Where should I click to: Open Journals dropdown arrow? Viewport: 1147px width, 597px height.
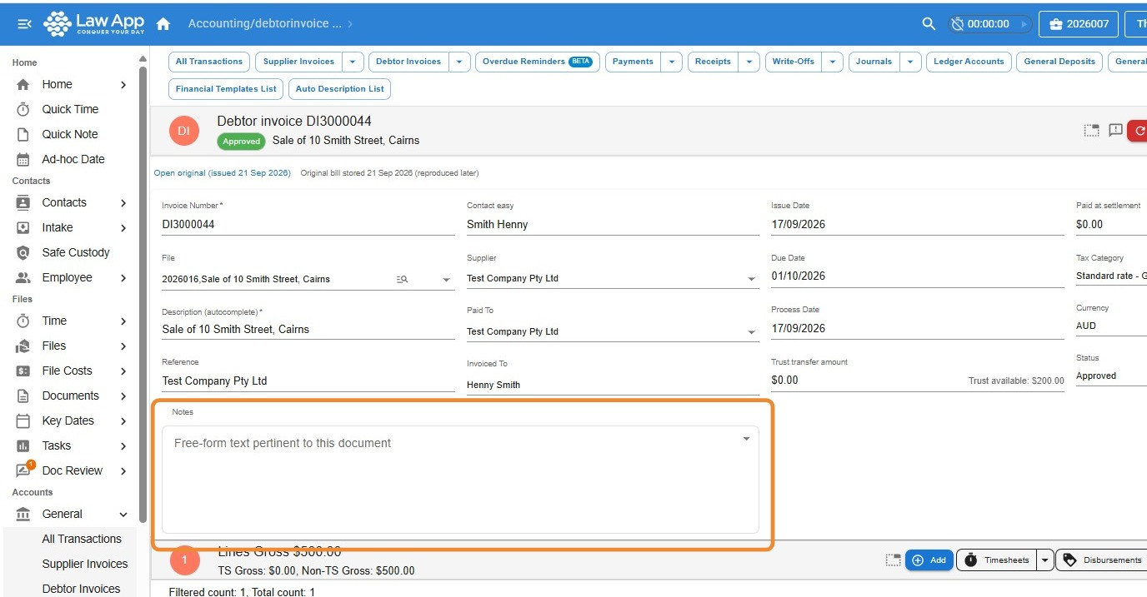tap(910, 62)
